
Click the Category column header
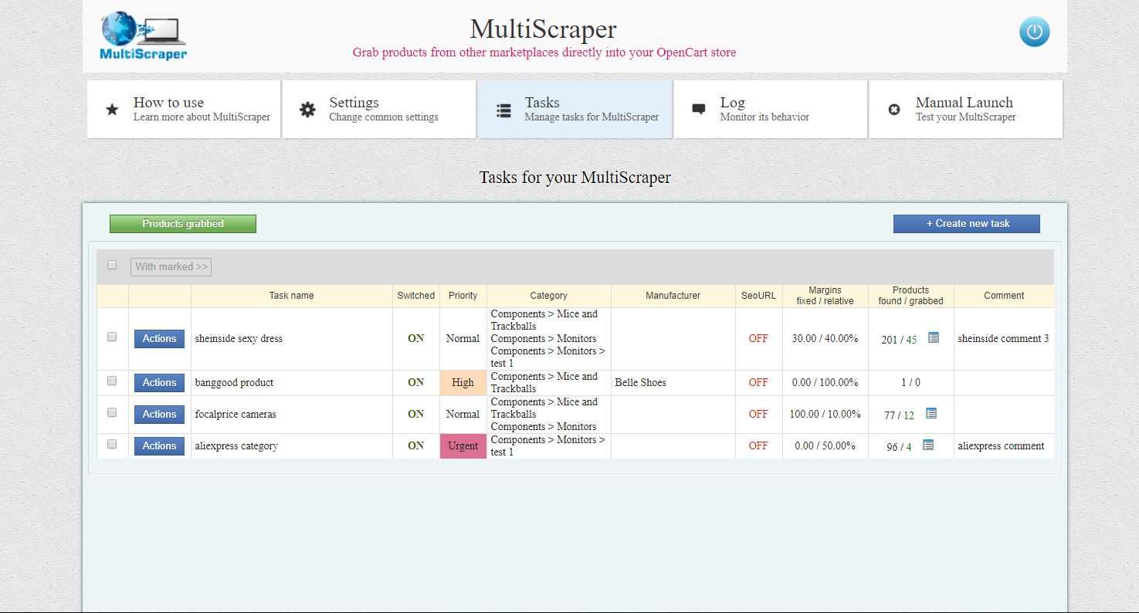548,296
